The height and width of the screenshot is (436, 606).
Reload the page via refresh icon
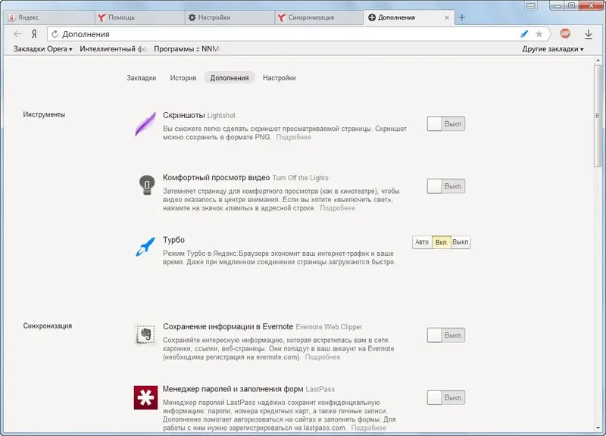pyautogui.click(x=55, y=34)
